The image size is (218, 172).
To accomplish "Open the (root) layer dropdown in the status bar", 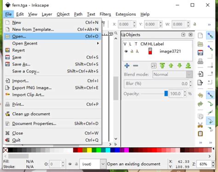I will pos(92,164).
